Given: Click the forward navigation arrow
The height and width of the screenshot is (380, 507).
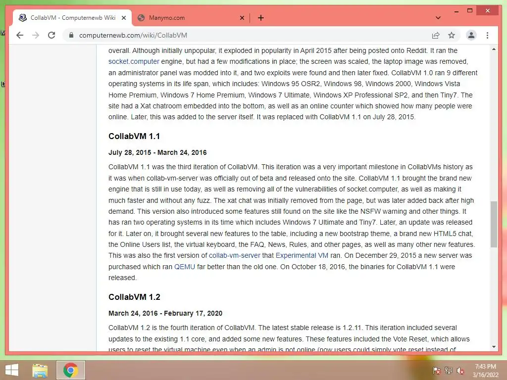Looking at the screenshot, I should tap(36, 35).
